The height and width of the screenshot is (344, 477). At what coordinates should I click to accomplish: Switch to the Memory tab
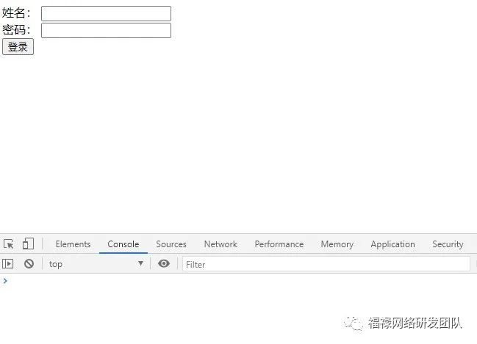(x=337, y=244)
